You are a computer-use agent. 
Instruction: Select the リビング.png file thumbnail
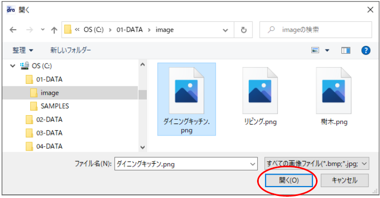[260, 96]
